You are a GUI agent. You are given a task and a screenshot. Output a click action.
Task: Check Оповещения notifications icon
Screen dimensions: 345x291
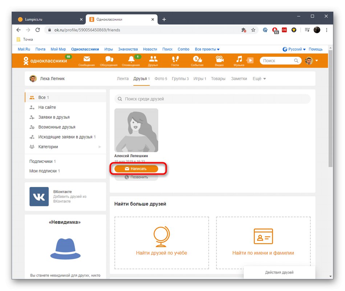131,60
